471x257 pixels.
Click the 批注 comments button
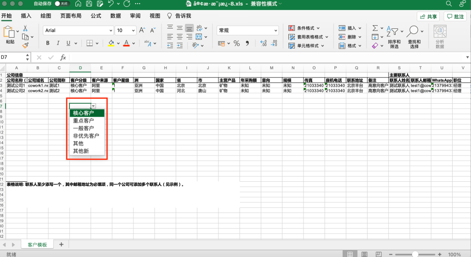pos(455,17)
